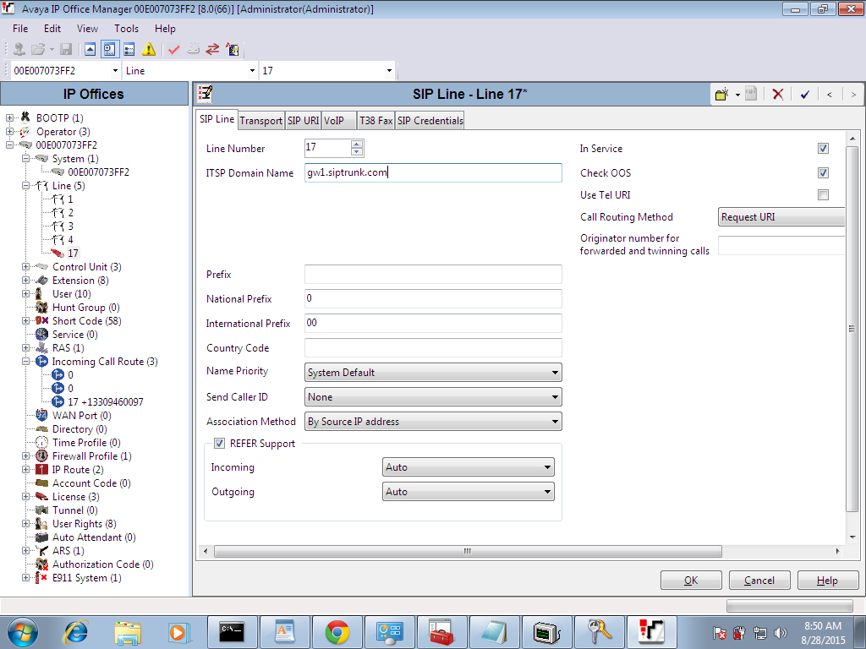Click the vertical scrollbar thumb in form
This screenshot has height=649, width=866.
(852, 329)
